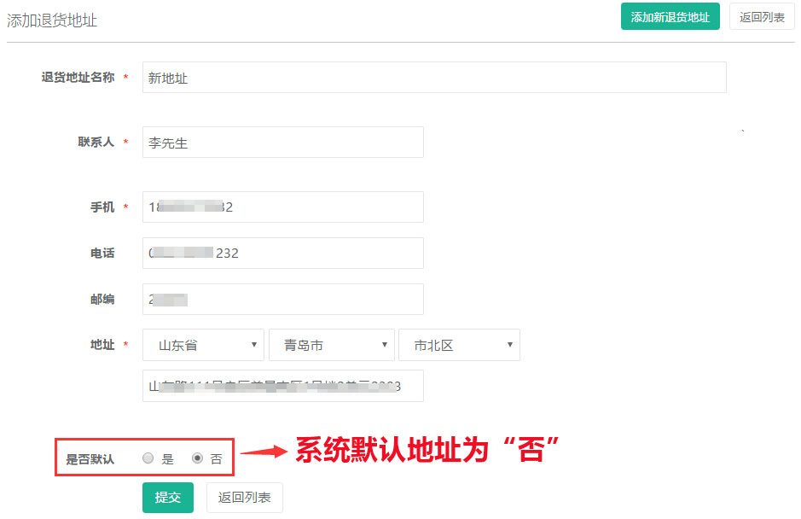The width and height of the screenshot is (801, 519).
Task: Focus the 退货地址名称 field containing 新地址
Action: tap(434, 78)
